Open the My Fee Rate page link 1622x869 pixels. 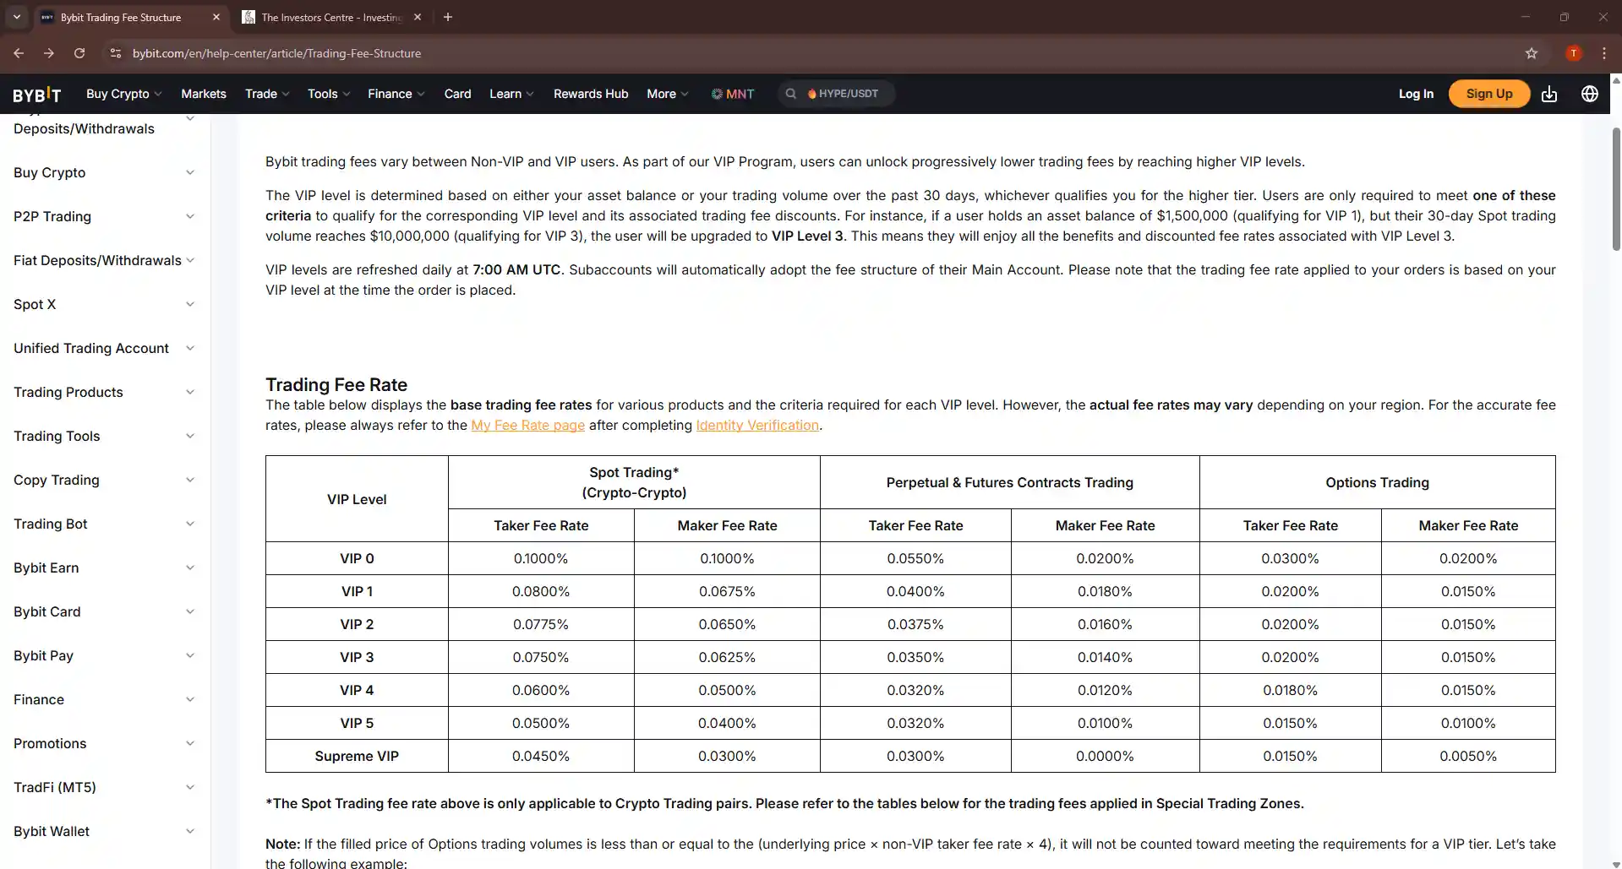click(527, 425)
